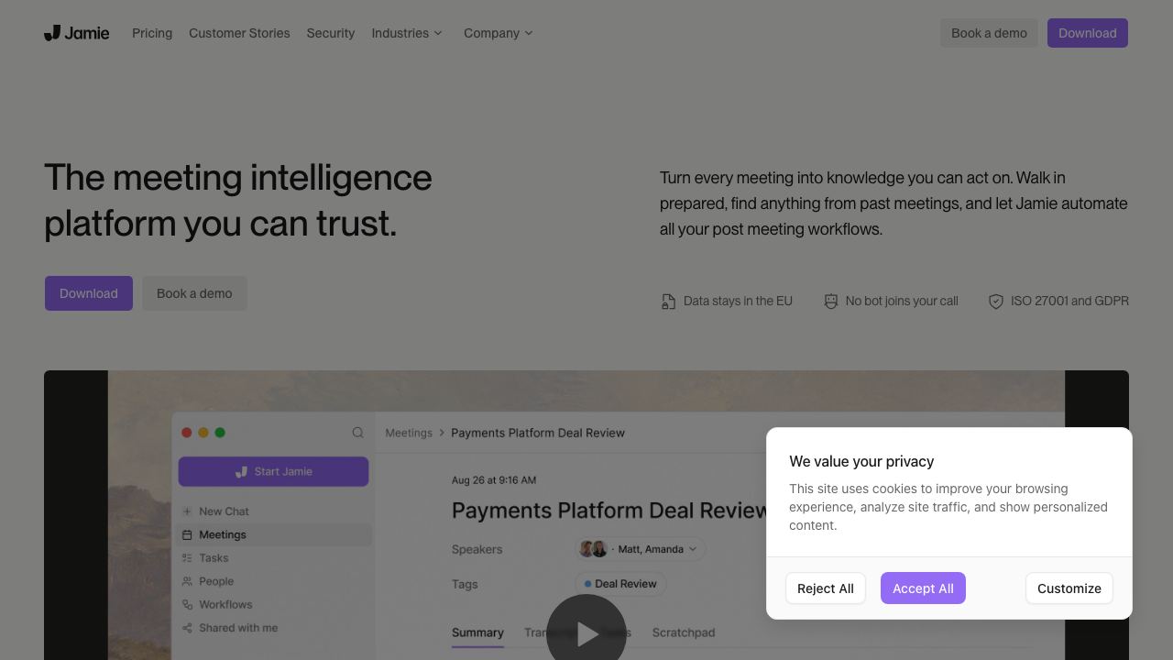Expand the Company dropdown menu

pos(498,33)
